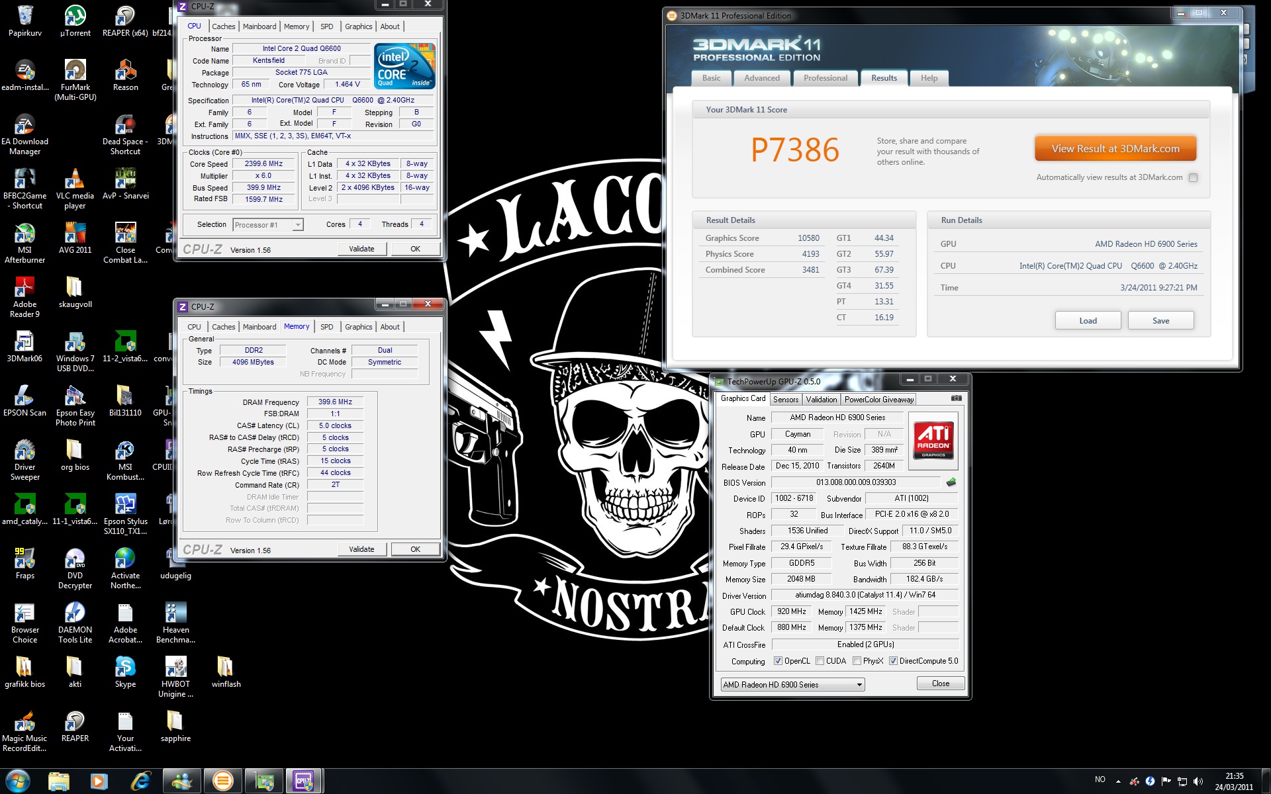Screen dimensions: 1271x794
Task: Open the Heaven Benchmark desktop icon
Action: pyautogui.click(x=175, y=623)
